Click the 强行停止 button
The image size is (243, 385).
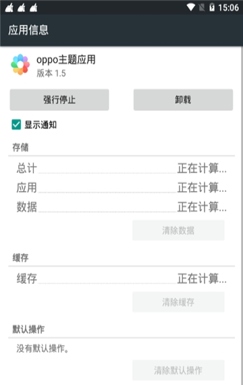[x=59, y=100]
